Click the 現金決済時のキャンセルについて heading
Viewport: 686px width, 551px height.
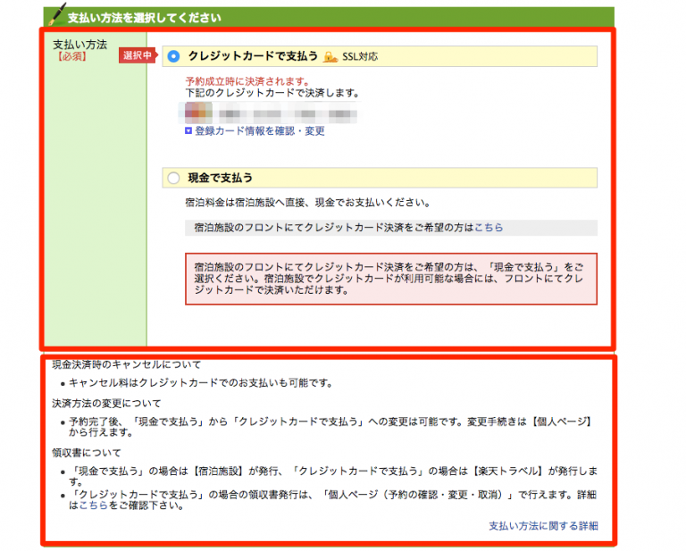coord(127,364)
